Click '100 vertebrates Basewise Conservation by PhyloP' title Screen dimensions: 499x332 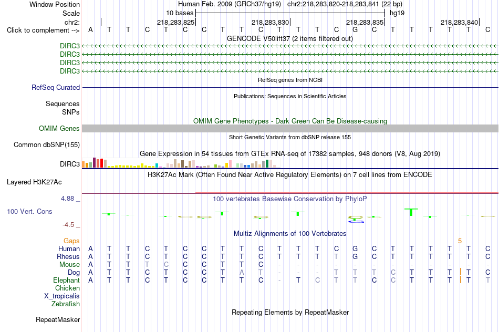click(x=290, y=199)
